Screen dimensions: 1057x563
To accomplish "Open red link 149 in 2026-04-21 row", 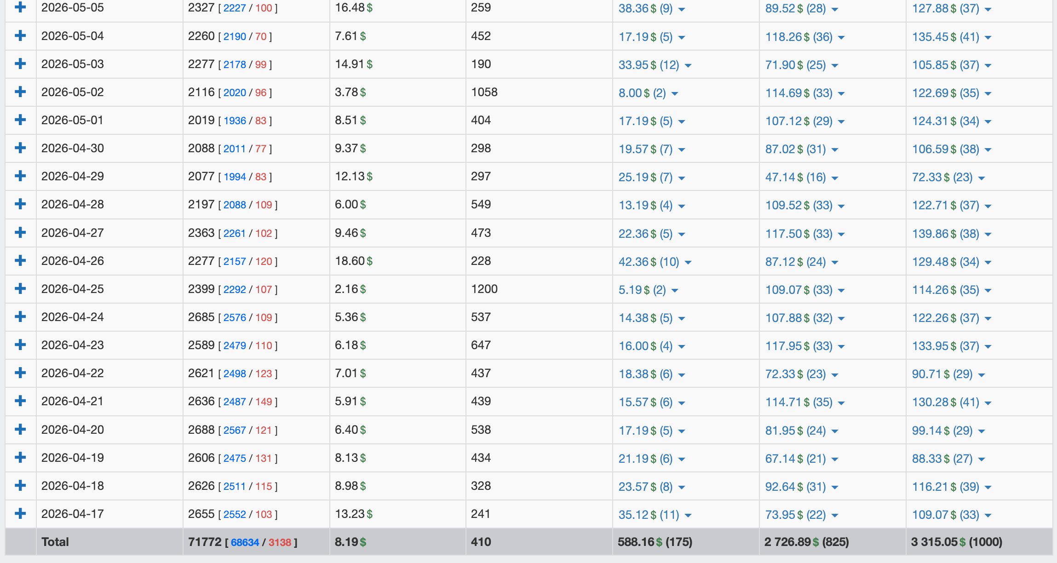I will click(264, 402).
